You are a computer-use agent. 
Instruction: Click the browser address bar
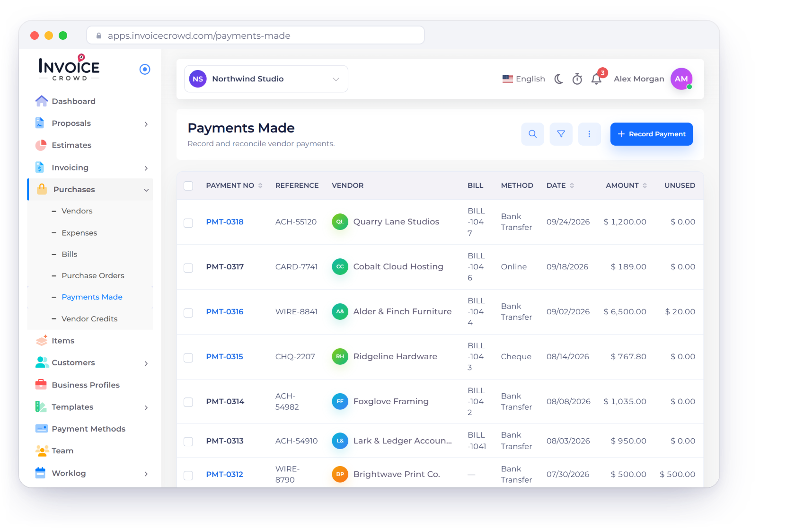(x=256, y=35)
